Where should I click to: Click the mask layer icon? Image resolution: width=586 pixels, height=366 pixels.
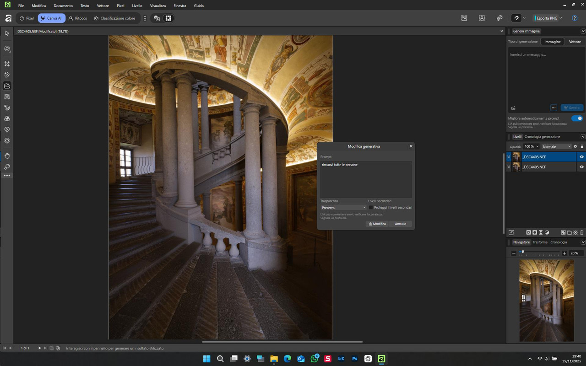tap(534, 232)
